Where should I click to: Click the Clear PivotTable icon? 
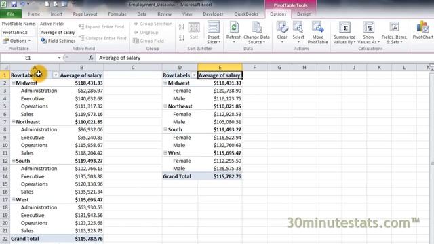point(282,28)
